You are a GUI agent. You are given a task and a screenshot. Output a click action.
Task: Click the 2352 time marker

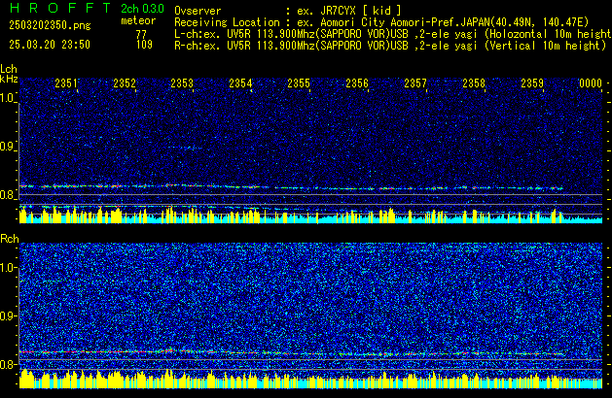(x=125, y=83)
